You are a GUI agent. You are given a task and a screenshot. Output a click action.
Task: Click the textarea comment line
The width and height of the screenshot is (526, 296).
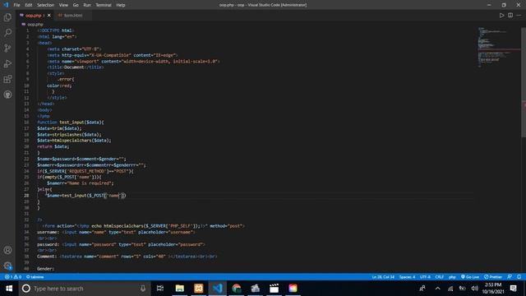click(x=127, y=257)
